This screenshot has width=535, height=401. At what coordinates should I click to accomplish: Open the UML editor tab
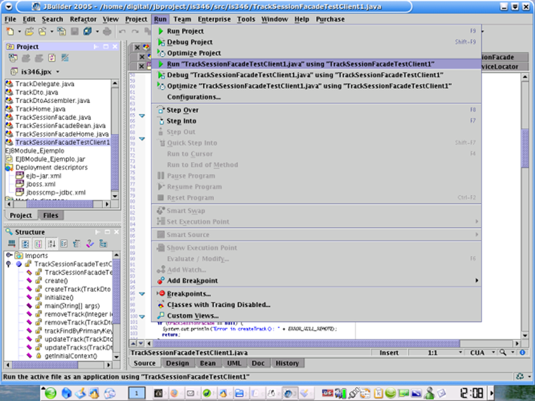(234, 363)
